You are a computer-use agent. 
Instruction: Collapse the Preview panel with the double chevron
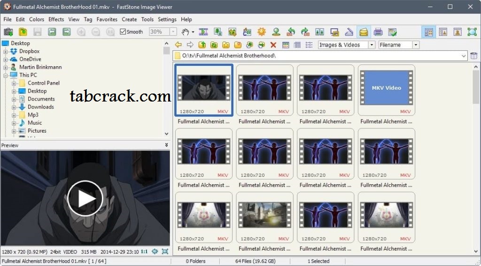tap(167, 145)
